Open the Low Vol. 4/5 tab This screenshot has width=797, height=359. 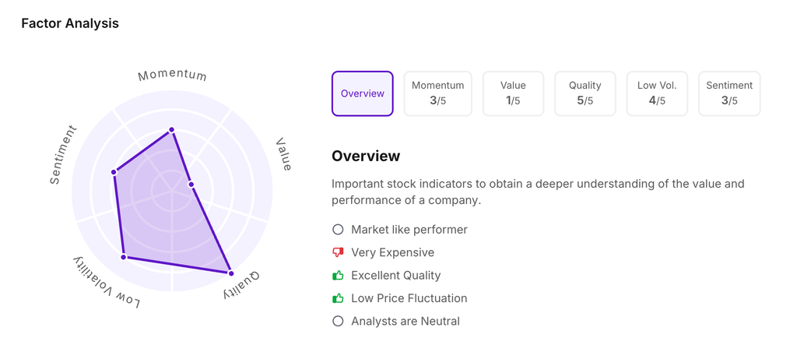coord(657,93)
